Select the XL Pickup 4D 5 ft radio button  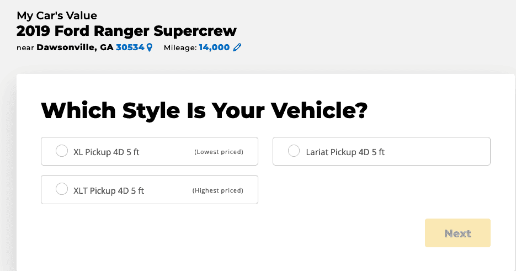62,151
